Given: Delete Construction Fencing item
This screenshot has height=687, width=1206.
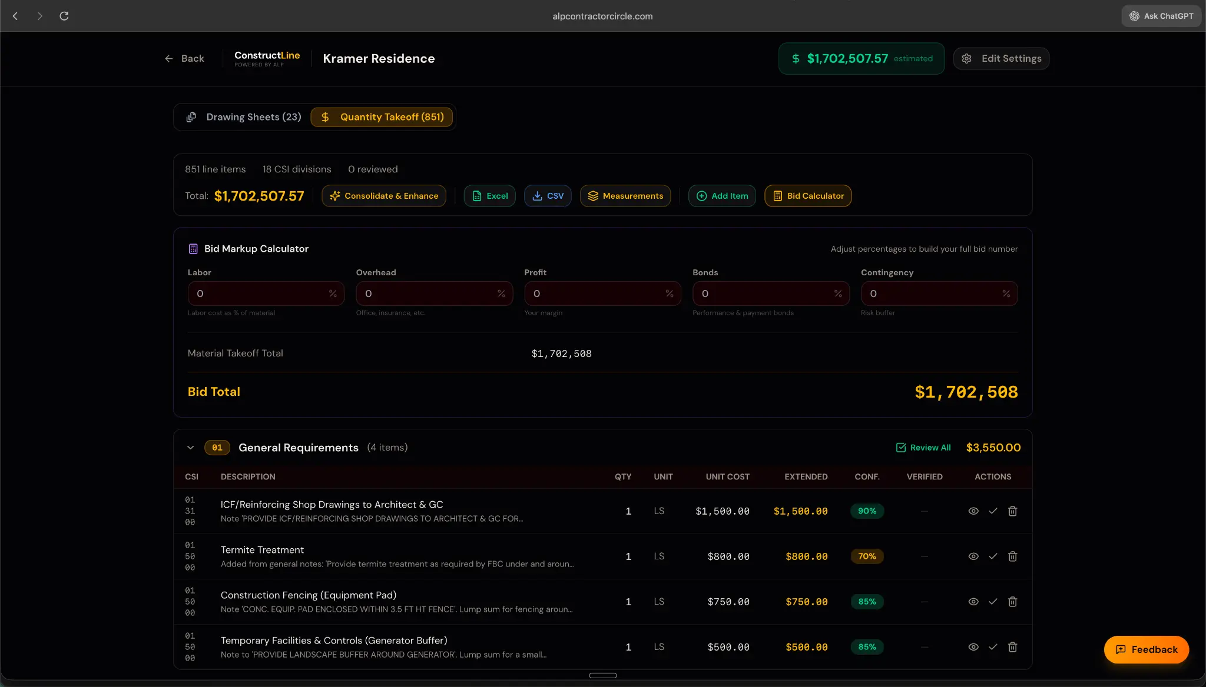Looking at the screenshot, I should click(1012, 602).
